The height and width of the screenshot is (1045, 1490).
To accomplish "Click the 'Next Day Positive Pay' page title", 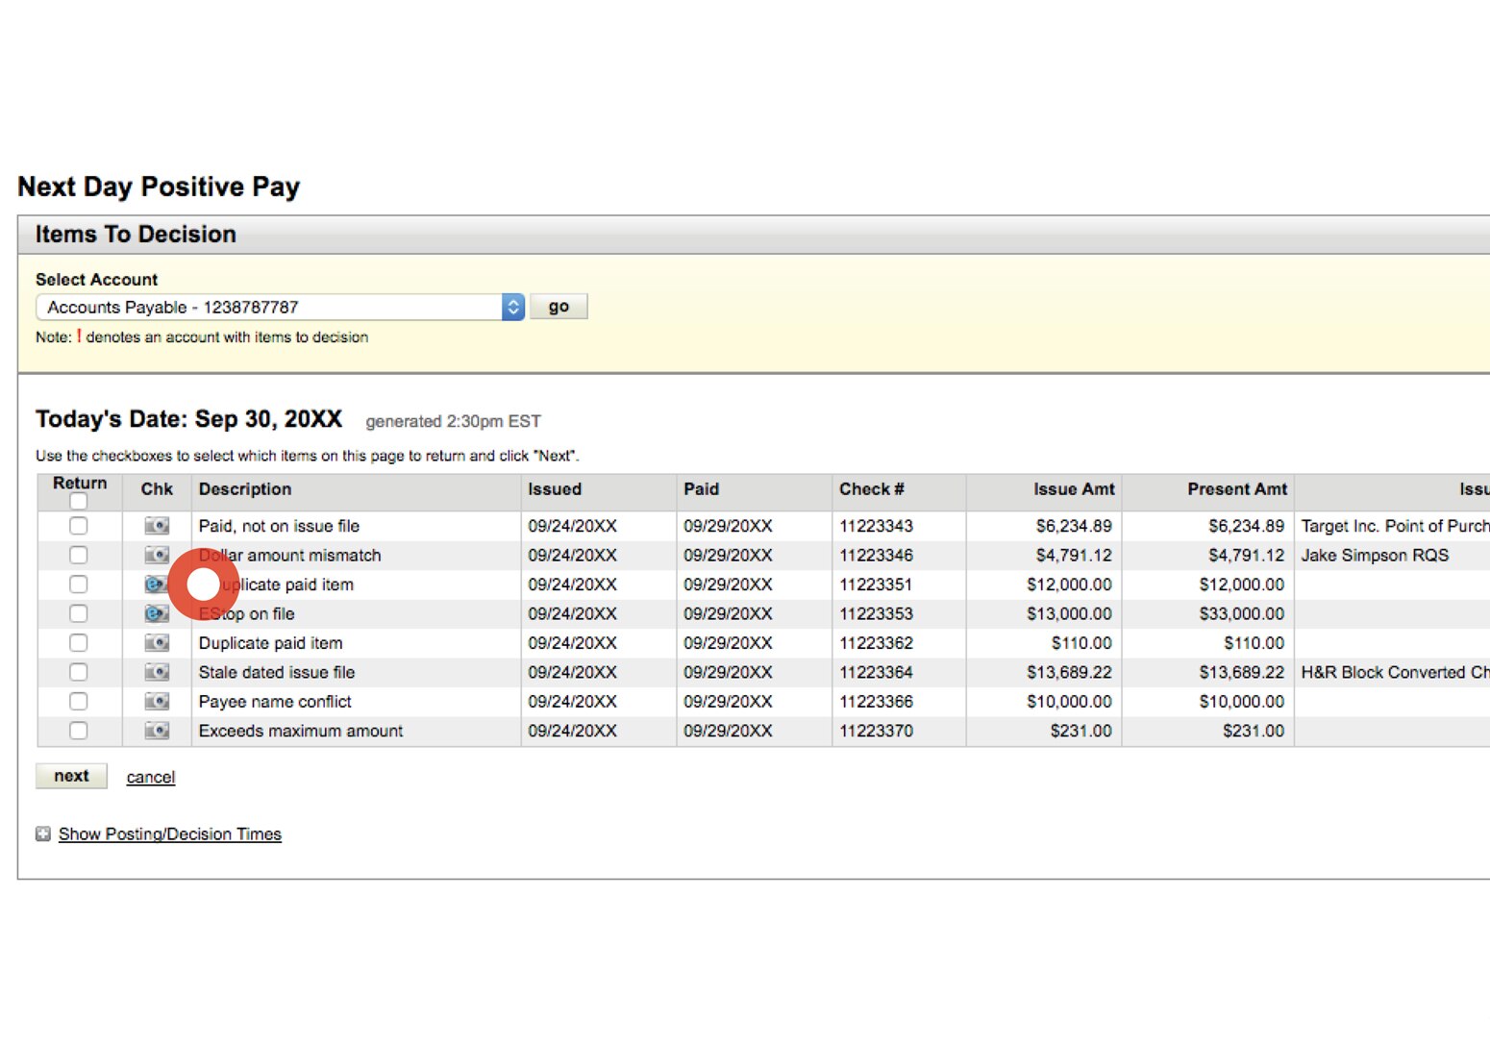I will 159,187.
